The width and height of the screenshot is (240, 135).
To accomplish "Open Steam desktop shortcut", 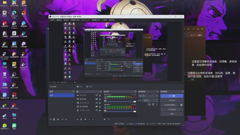I will tap(4, 116).
